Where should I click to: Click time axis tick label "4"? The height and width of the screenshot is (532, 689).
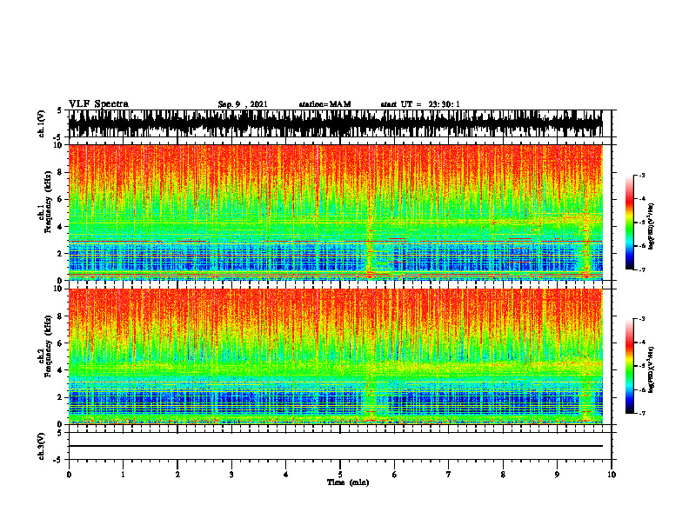pos(286,475)
